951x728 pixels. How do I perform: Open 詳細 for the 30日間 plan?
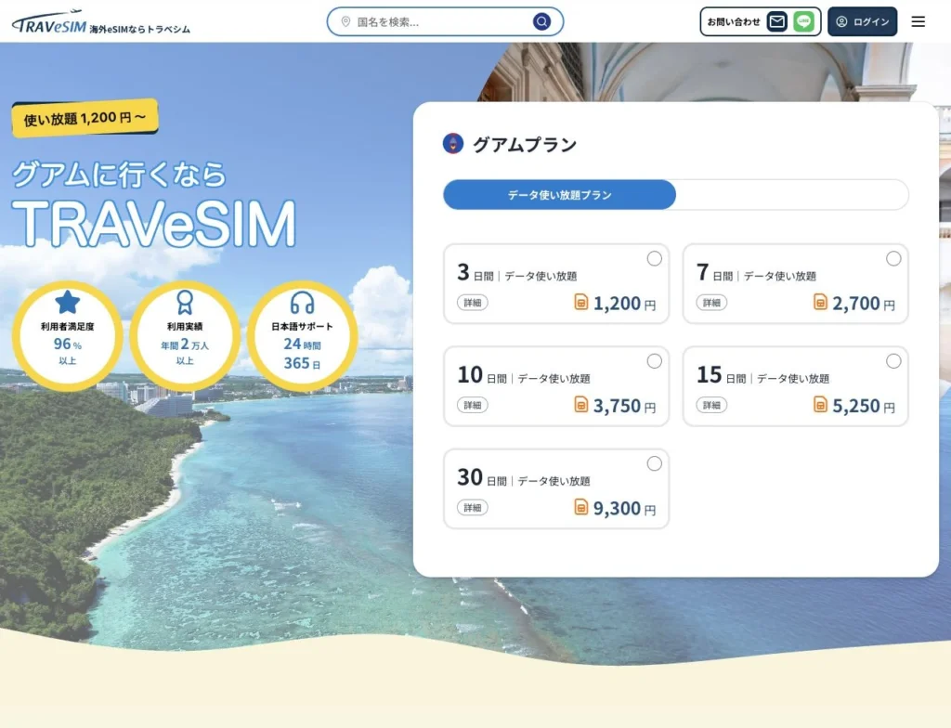point(473,508)
